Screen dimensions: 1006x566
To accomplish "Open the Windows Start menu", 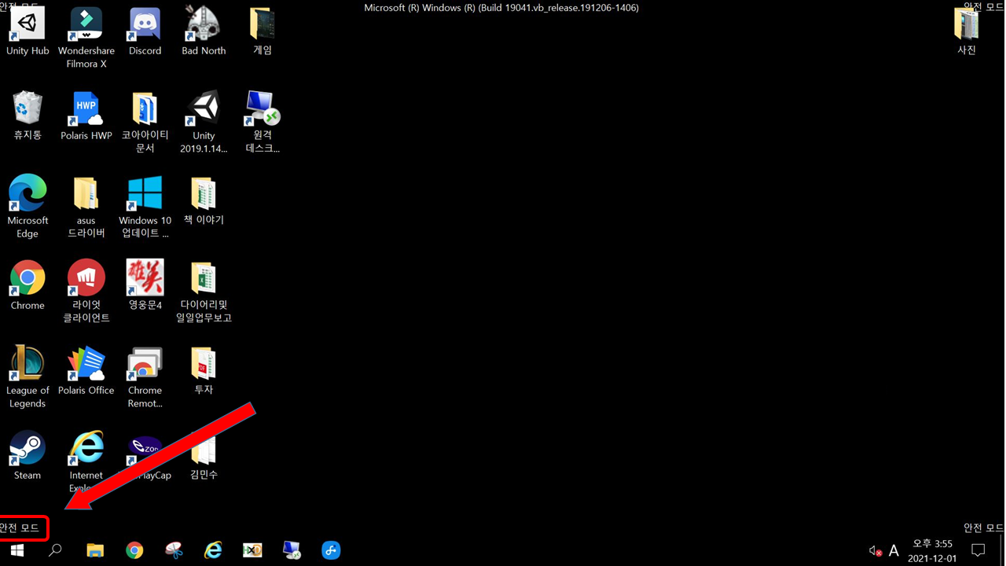I will (17, 550).
